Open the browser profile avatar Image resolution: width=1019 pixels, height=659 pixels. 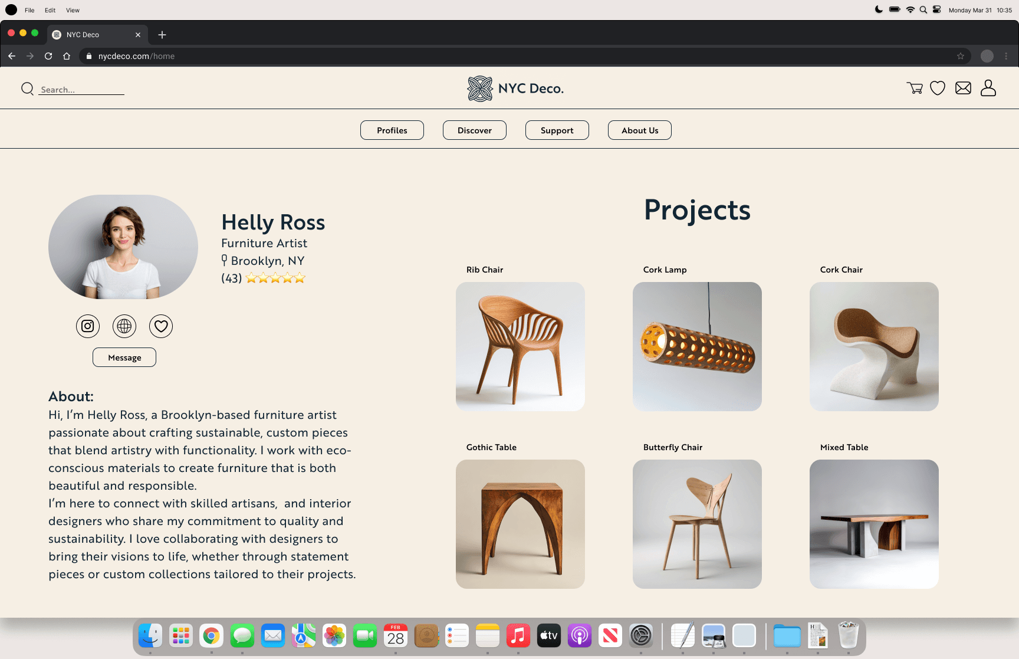click(x=987, y=56)
